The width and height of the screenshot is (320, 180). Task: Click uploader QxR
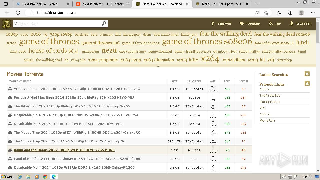coord(194,159)
